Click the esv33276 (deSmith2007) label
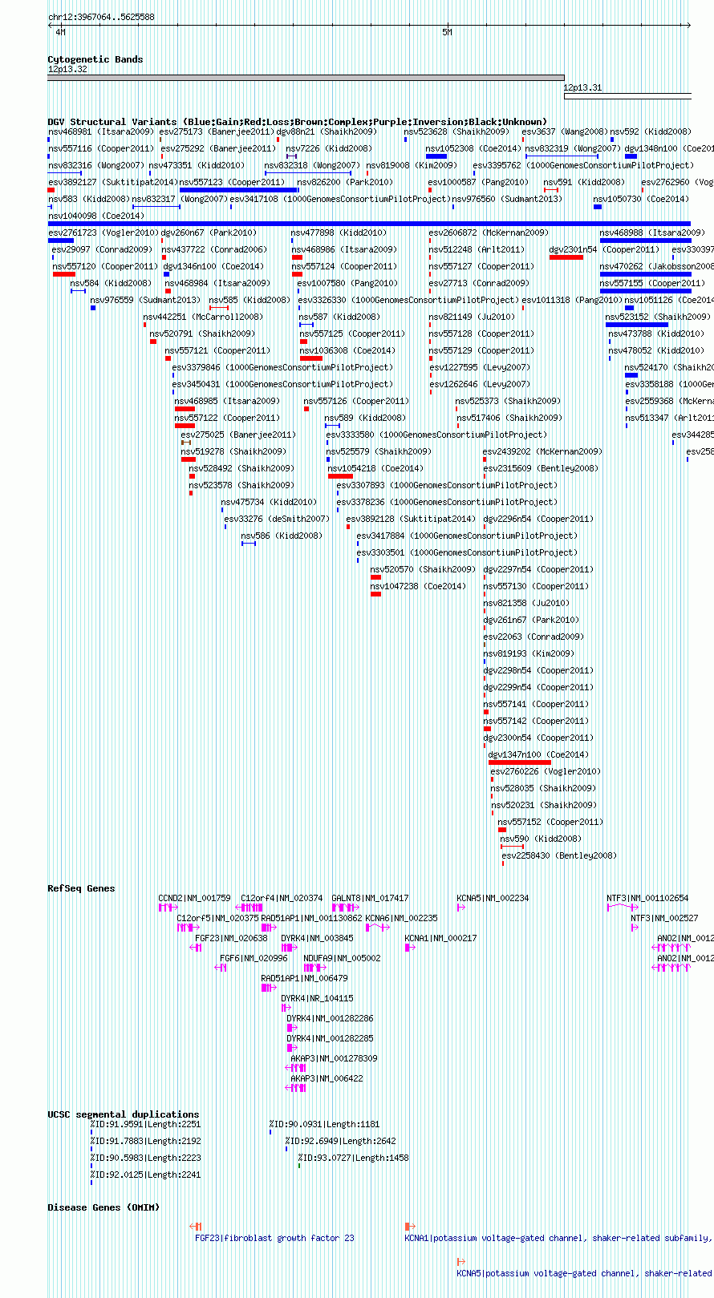This screenshot has height=1298, width=714. (x=277, y=519)
